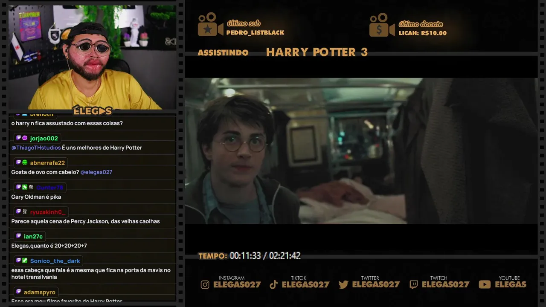The image size is (546, 307).
Task: Click the YouTube ELEGAS handle text
Action: 511,285
